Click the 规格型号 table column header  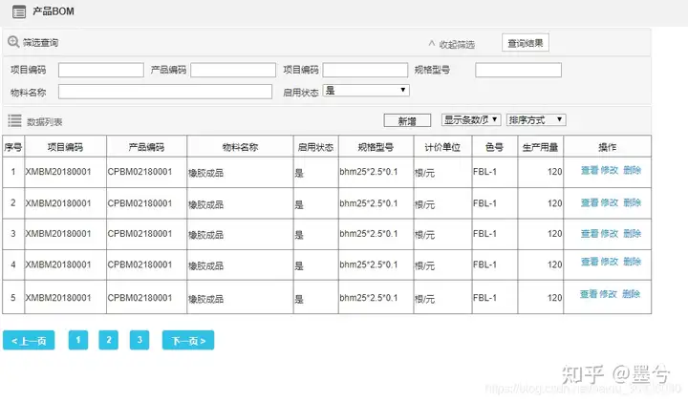(x=376, y=147)
